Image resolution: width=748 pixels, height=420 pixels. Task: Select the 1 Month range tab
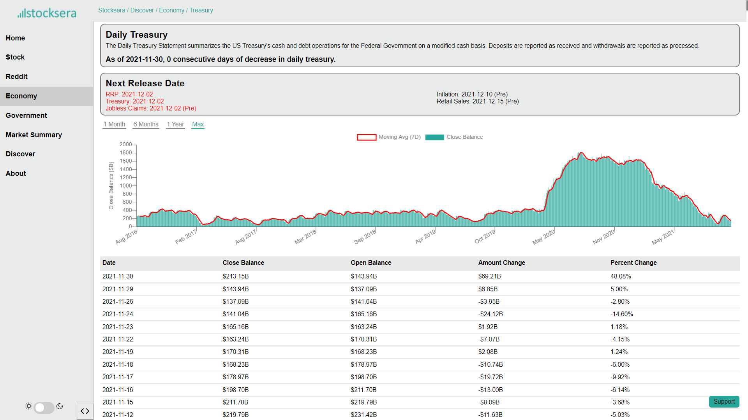(114, 124)
